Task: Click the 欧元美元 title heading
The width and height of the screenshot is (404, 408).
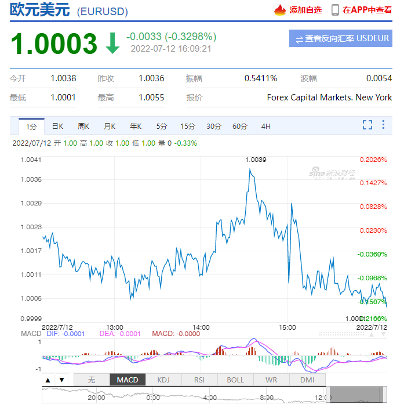Action: click(x=40, y=10)
